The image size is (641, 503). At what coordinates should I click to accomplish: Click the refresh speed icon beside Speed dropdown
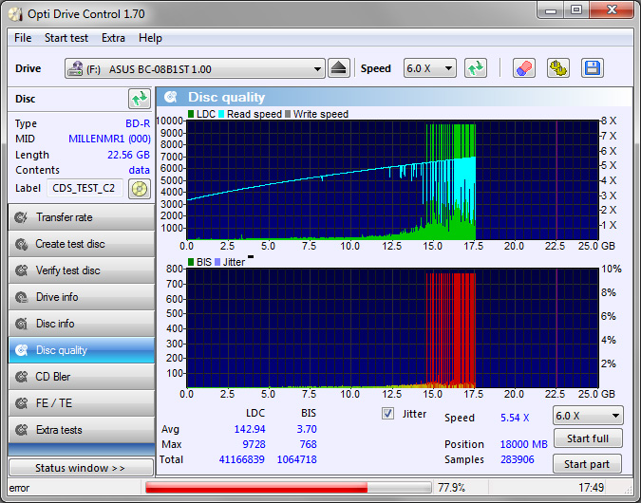click(x=476, y=68)
